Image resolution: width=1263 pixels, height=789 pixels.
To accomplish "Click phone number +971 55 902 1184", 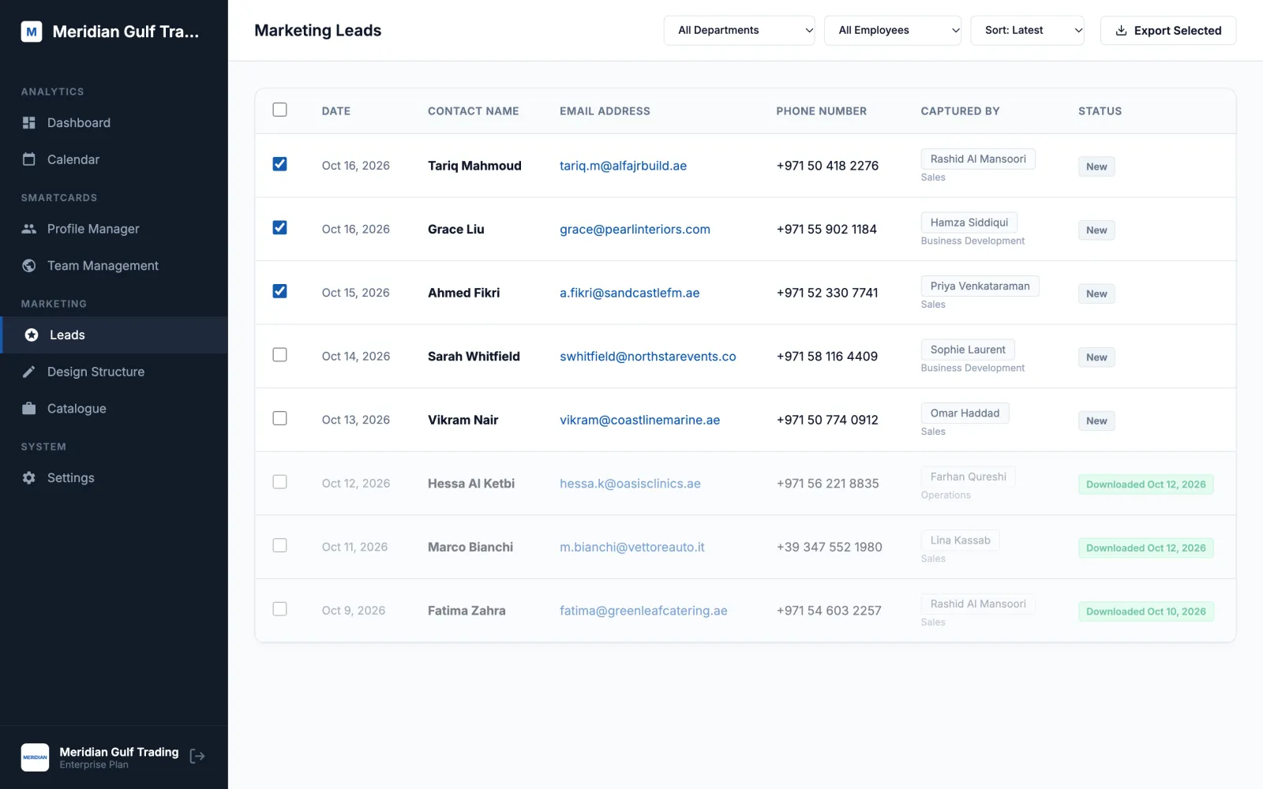I will (x=826, y=230).
